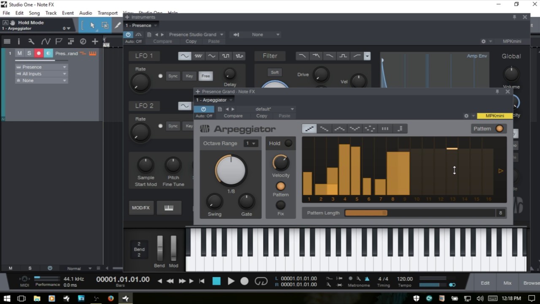Toggle the Hold switch in Arpeggiator
540x304 pixels.
click(289, 143)
